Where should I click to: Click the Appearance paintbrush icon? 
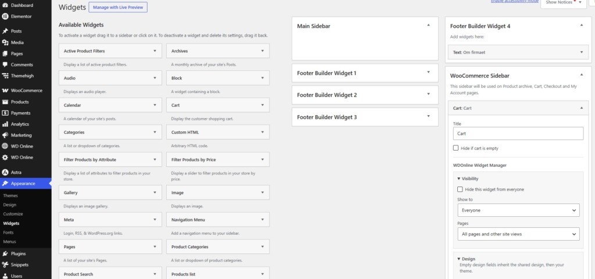coord(5,183)
